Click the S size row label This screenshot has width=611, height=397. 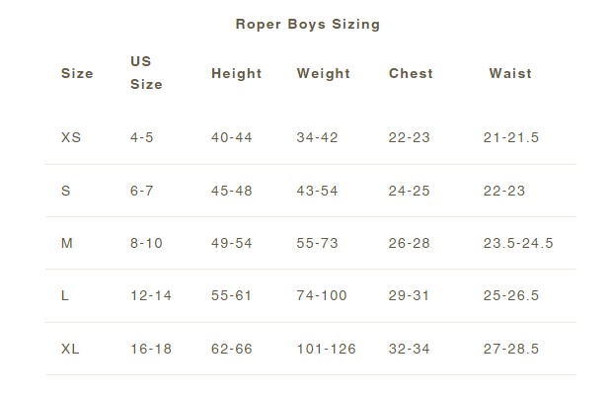(65, 191)
